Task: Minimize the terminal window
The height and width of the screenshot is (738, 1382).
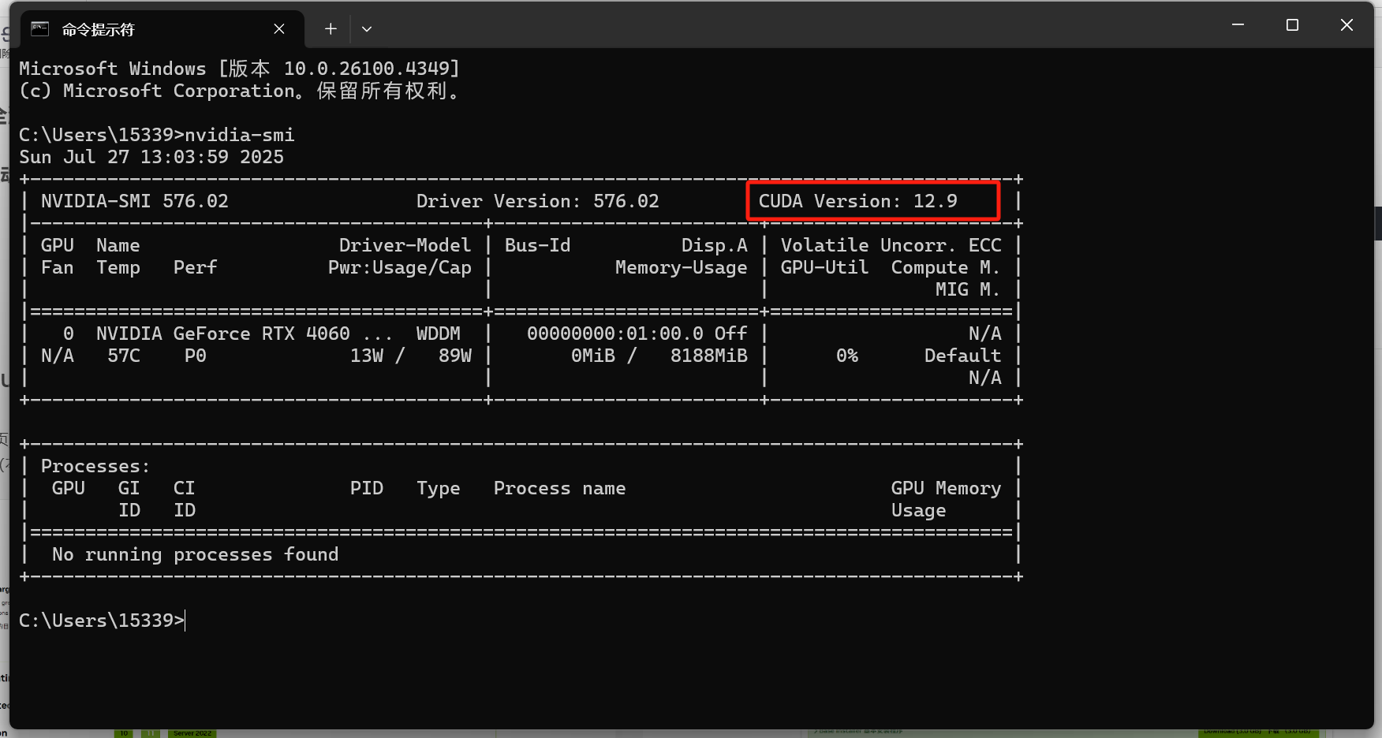Action: point(1238,25)
